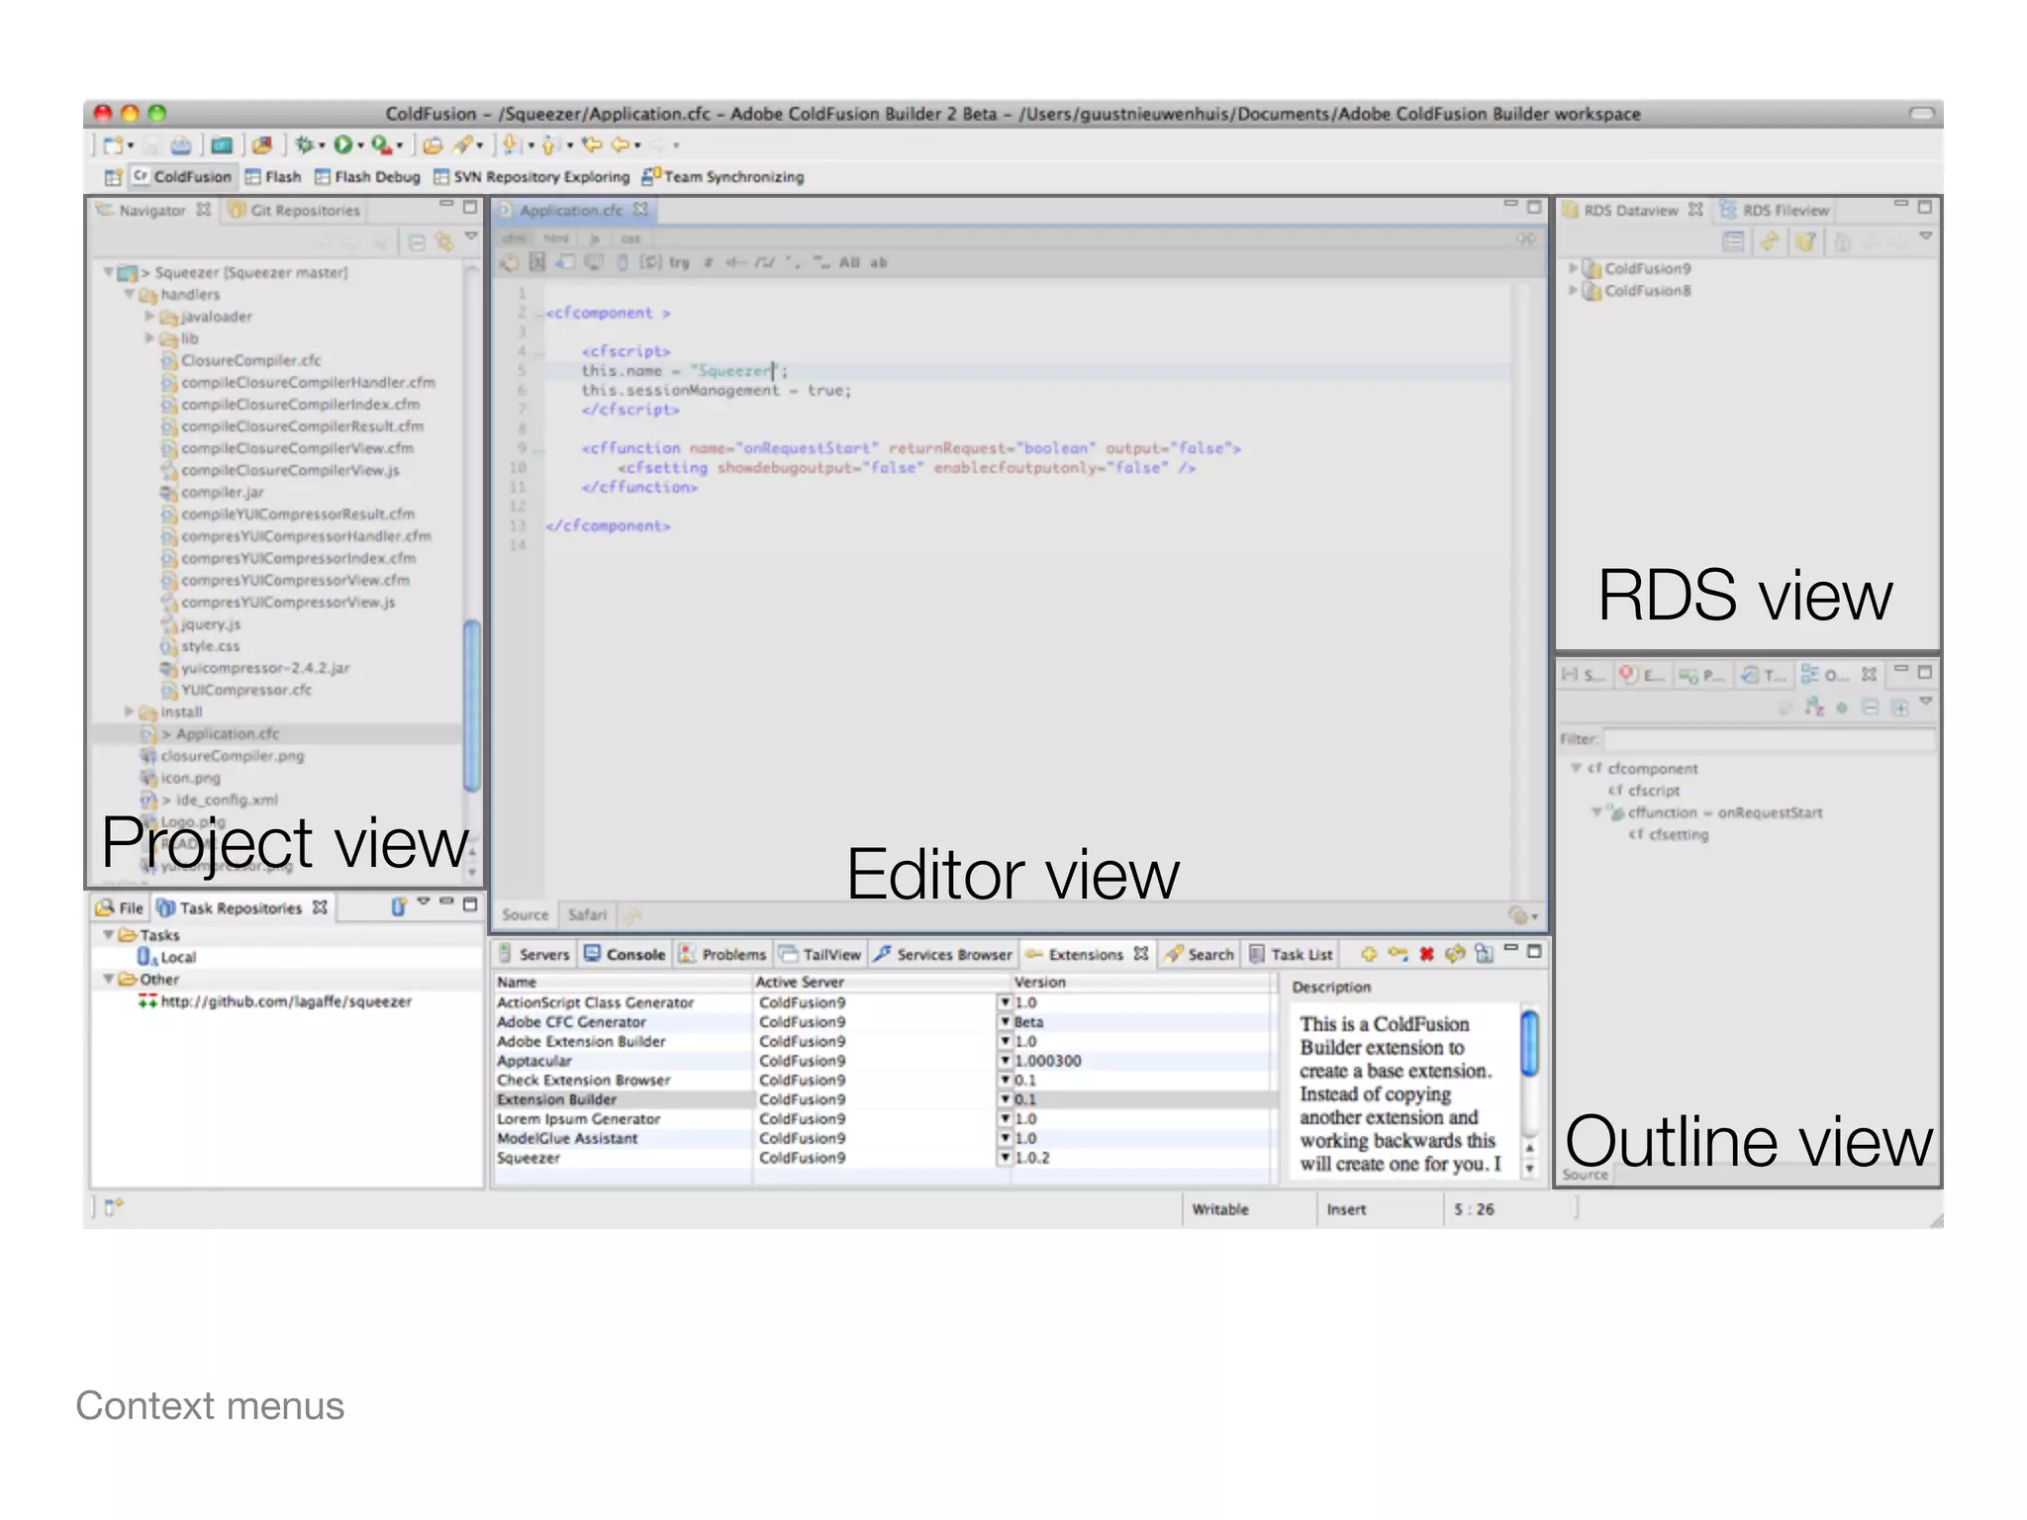Image resolution: width=2027 pixels, height=1520 pixels.
Task: Select the style.css file in Navigator
Action: click(200, 646)
